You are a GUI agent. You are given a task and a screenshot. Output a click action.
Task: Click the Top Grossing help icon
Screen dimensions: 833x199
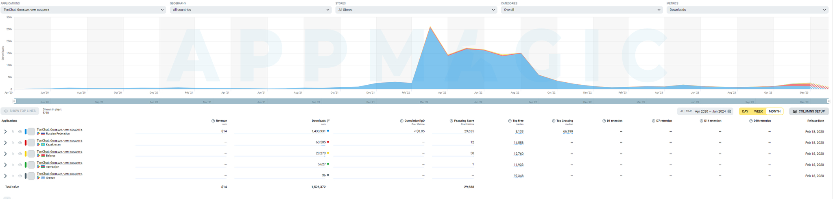554,121
